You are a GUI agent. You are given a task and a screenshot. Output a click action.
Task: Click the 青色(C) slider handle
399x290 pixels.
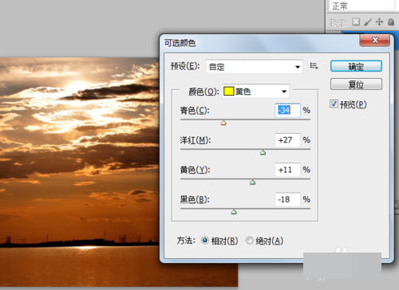tap(223, 123)
